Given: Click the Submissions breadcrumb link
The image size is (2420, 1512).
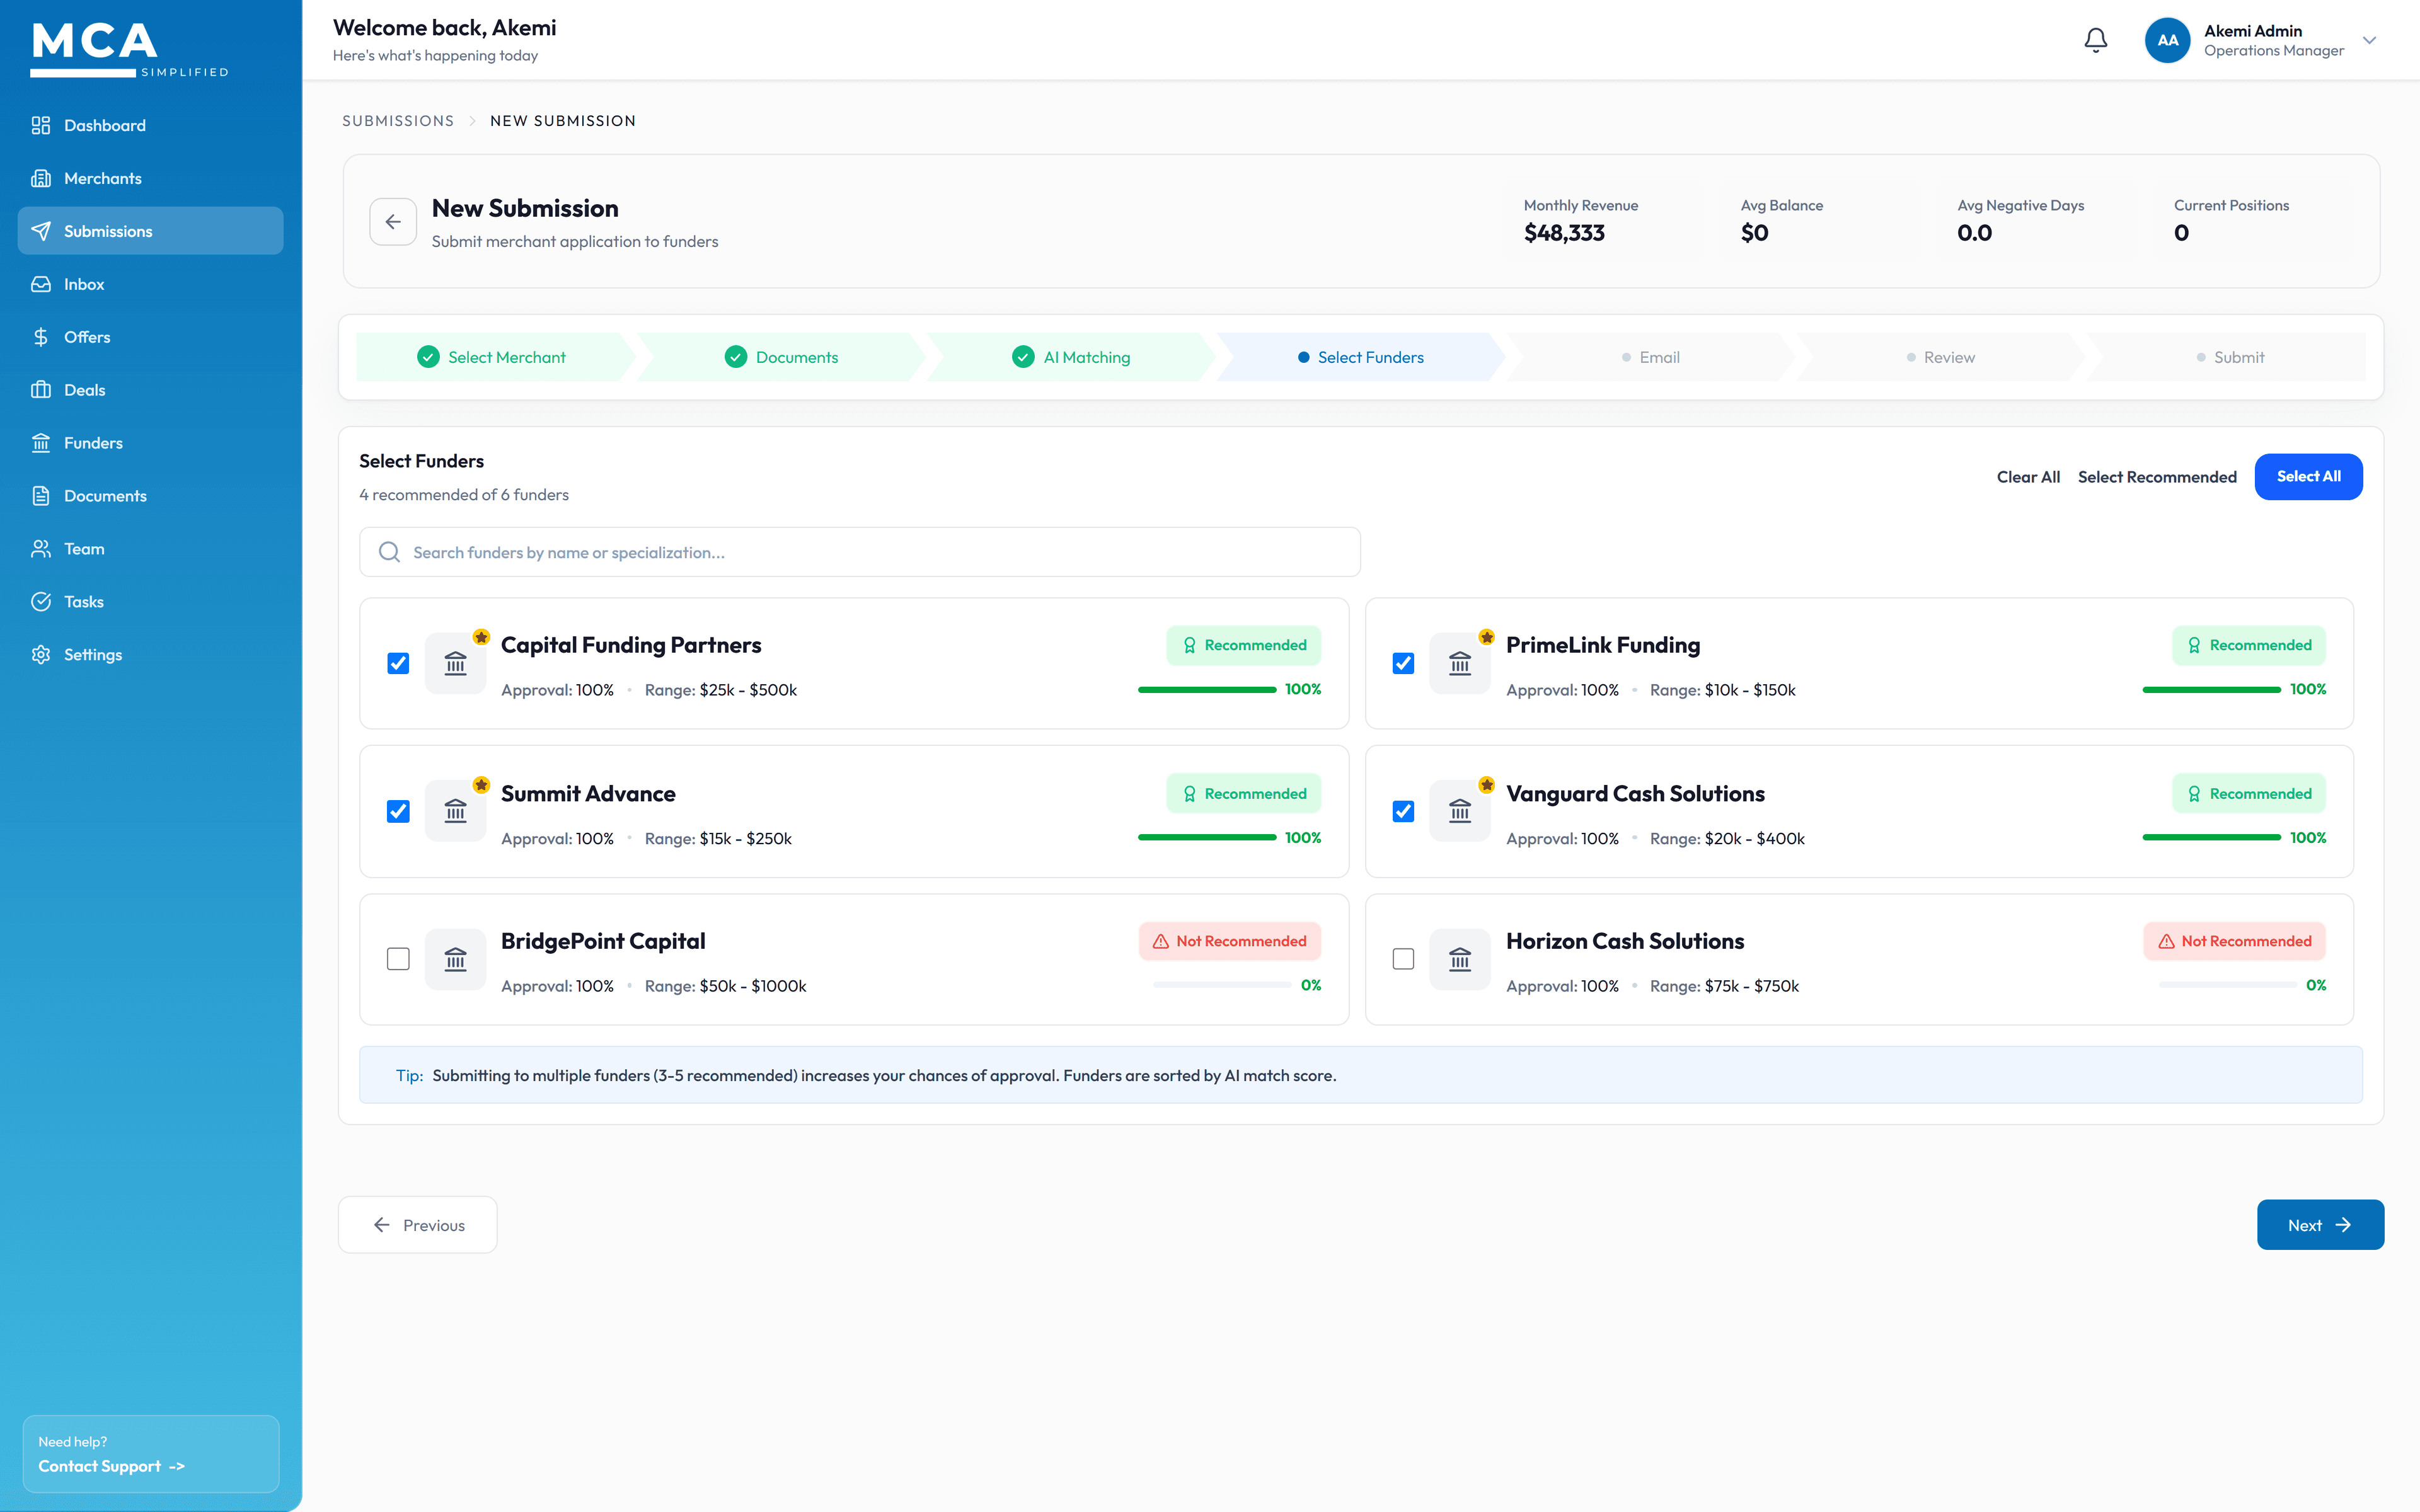Looking at the screenshot, I should click(x=398, y=121).
